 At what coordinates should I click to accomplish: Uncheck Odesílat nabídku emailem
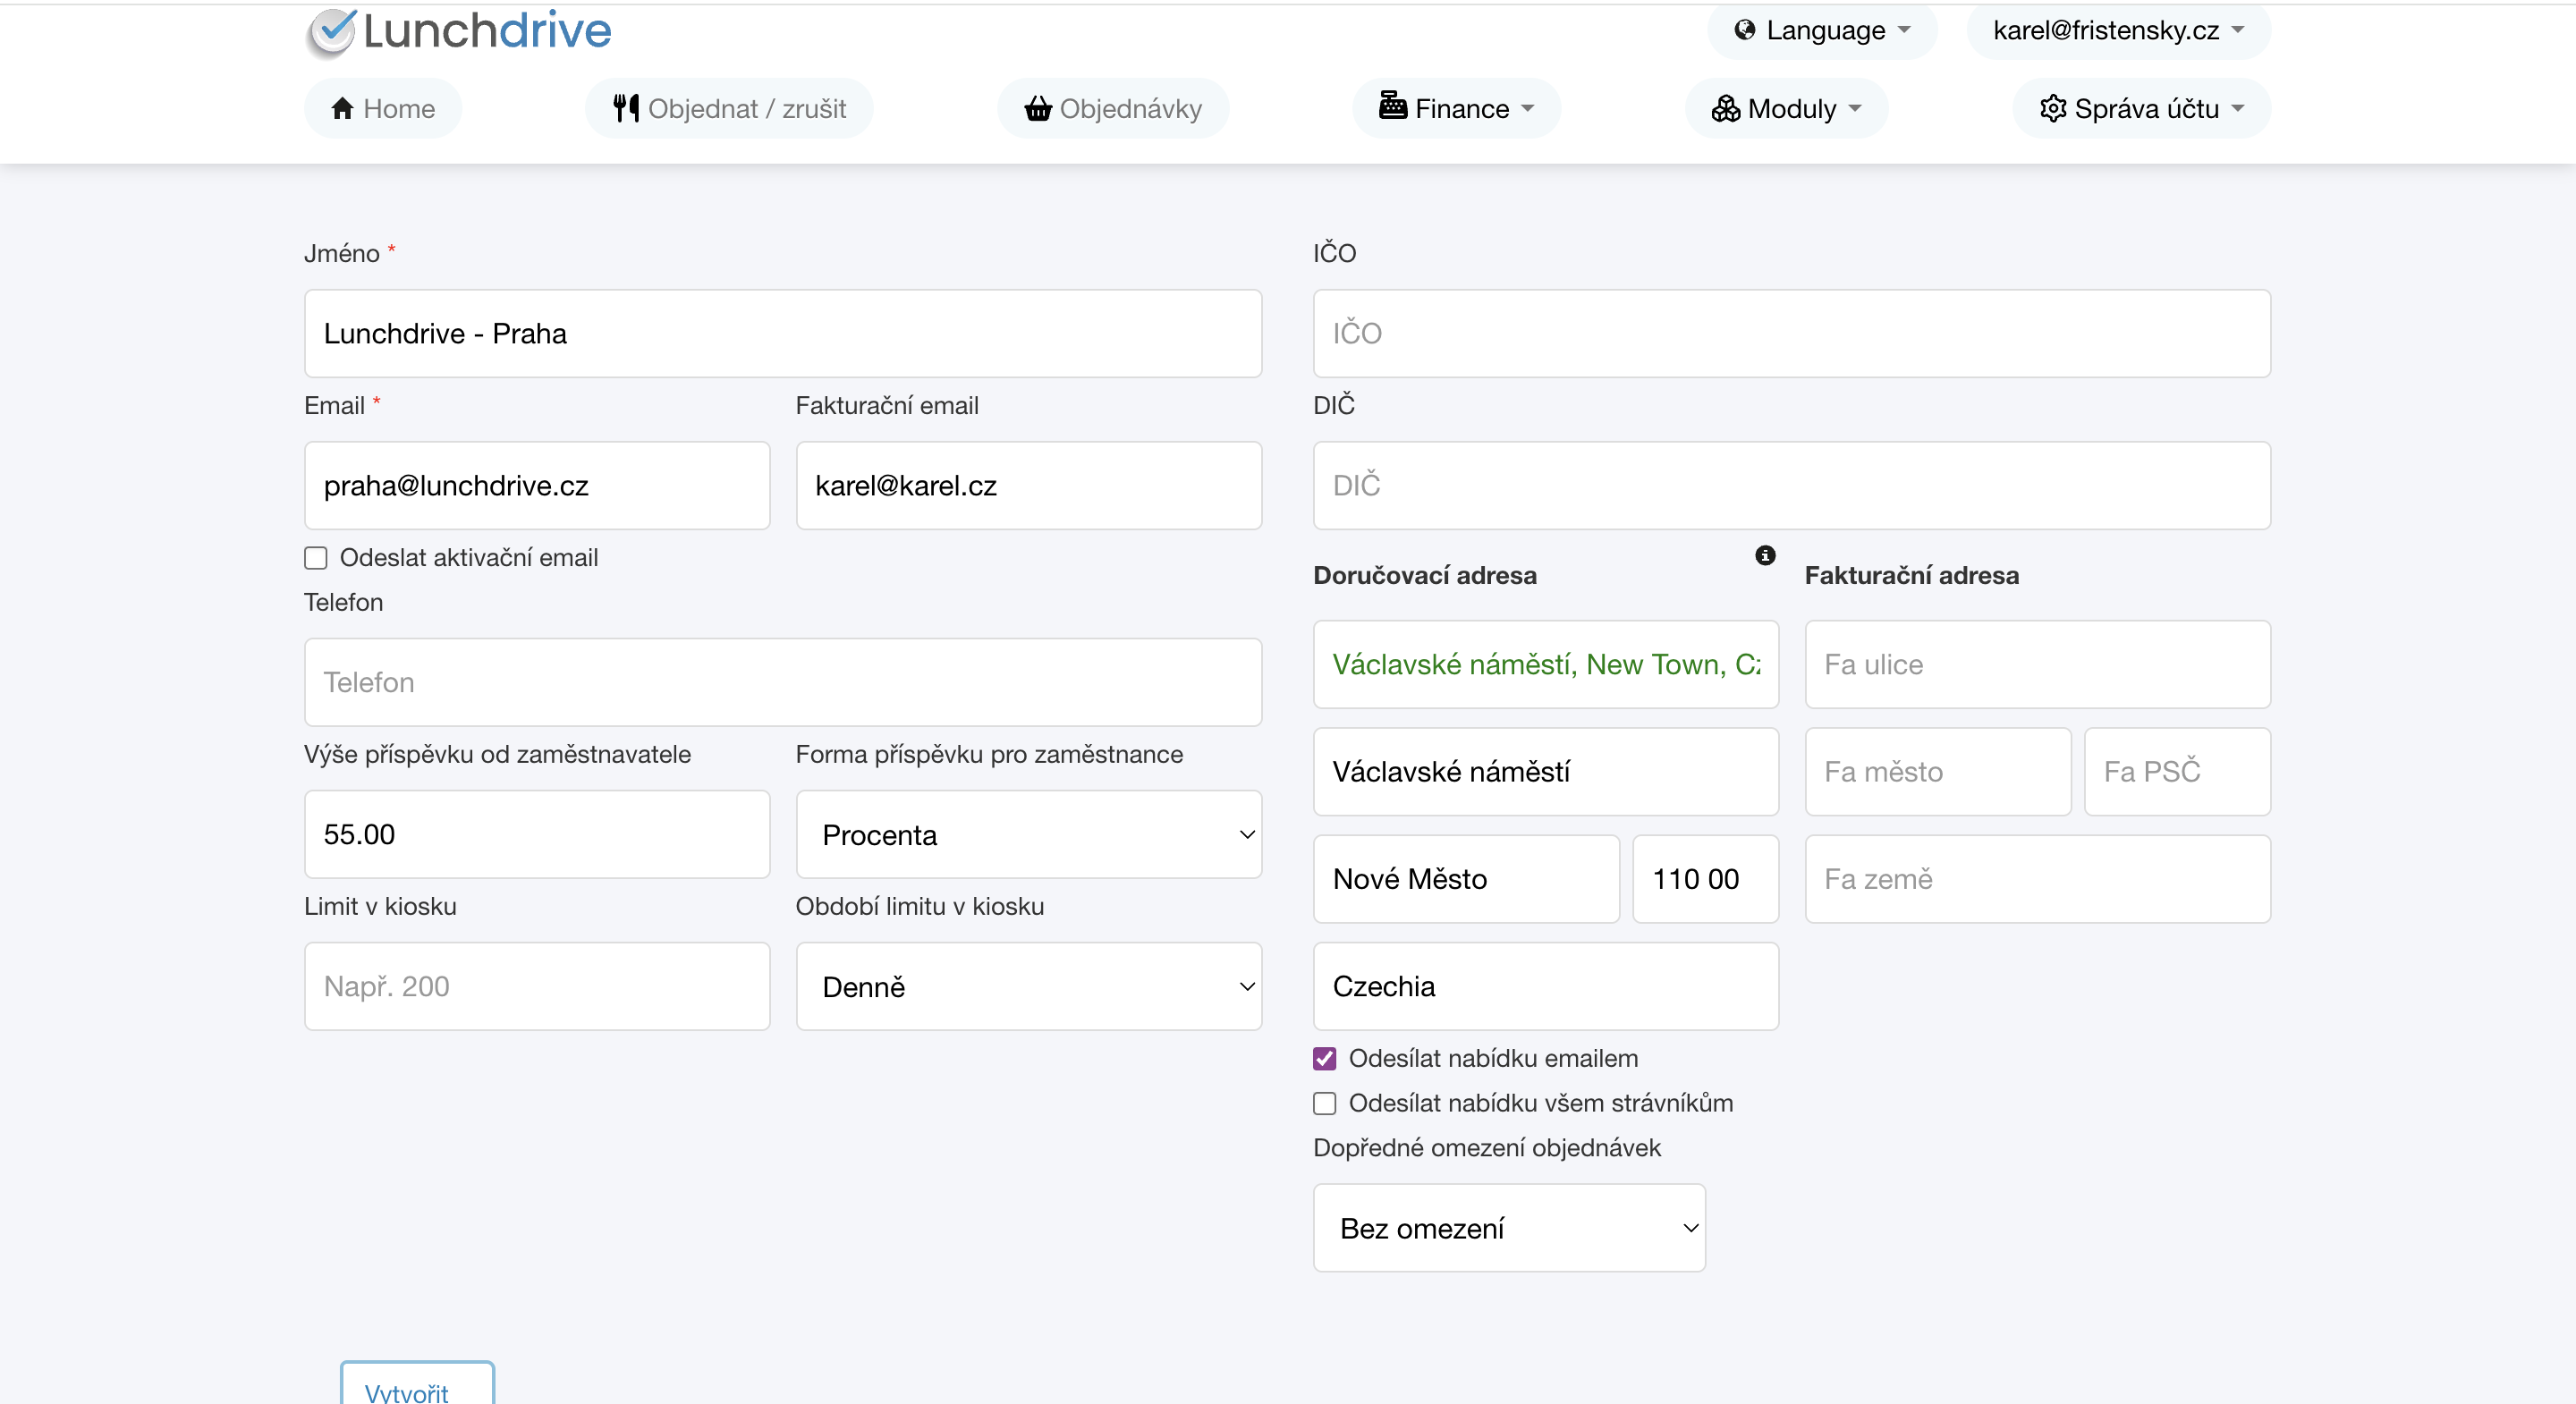point(1325,1058)
